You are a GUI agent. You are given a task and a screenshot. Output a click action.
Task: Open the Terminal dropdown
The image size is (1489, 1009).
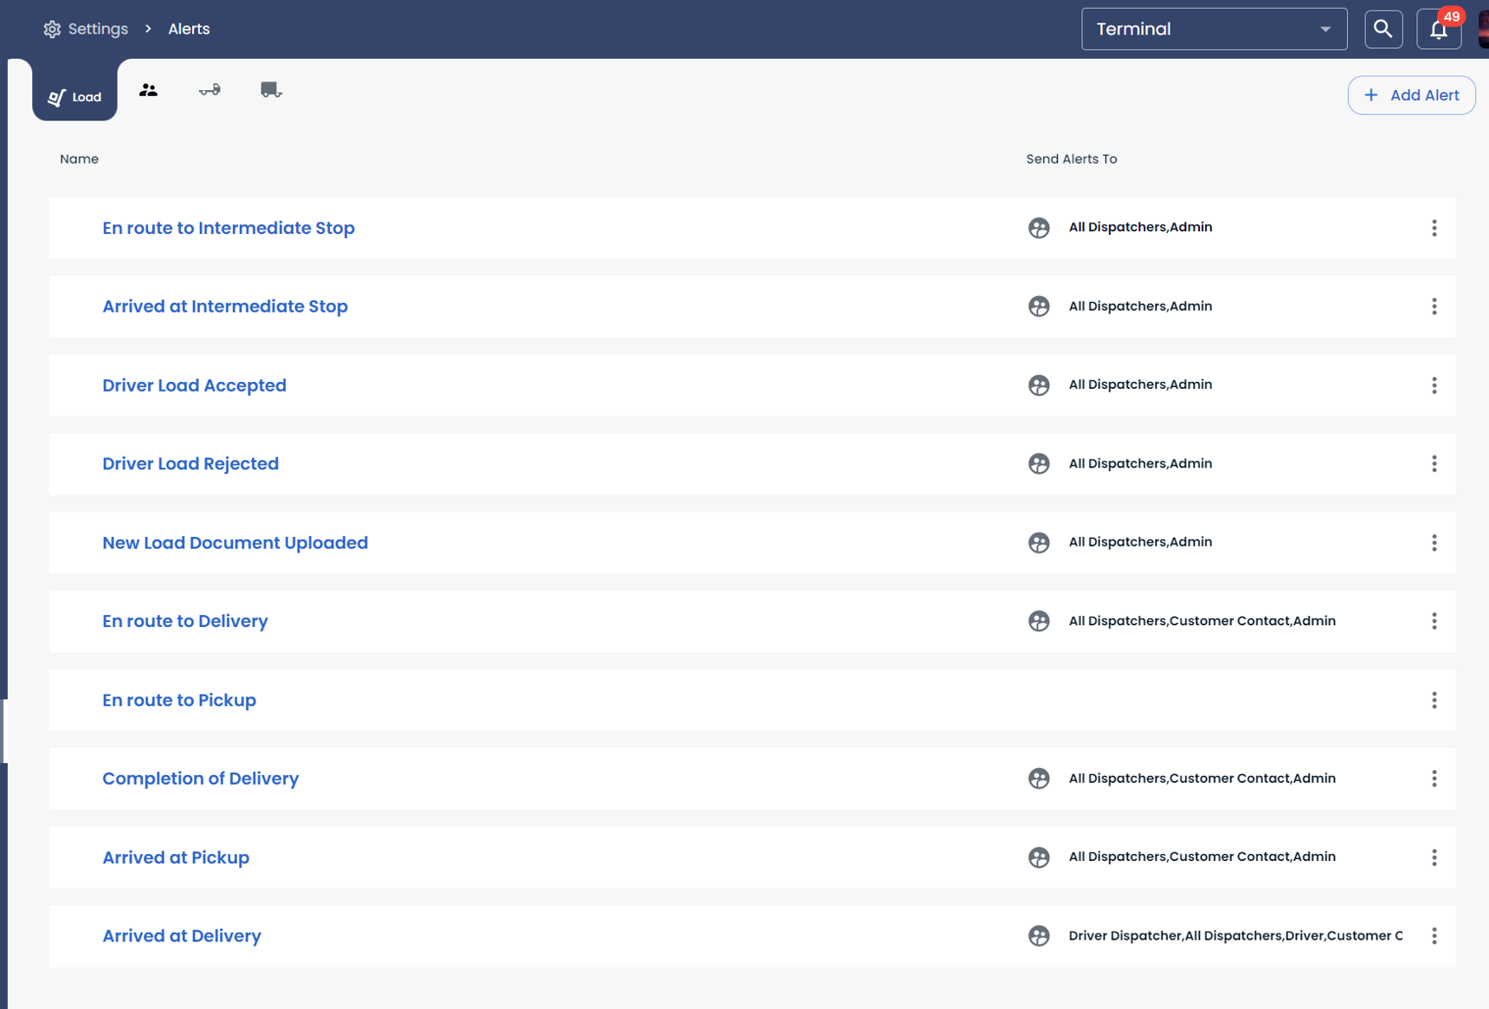pos(1214,29)
